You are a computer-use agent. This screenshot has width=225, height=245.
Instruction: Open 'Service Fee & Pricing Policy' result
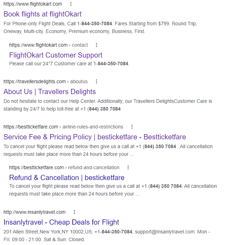[x=95, y=137]
